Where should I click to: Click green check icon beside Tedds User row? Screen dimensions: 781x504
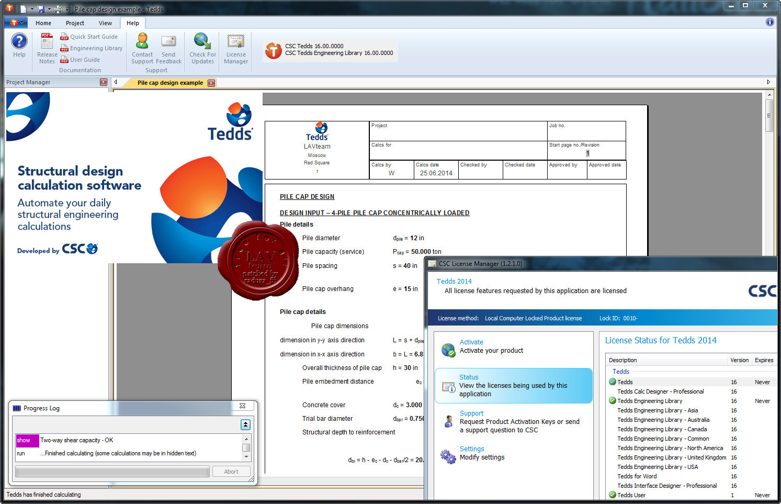[x=613, y=495]
